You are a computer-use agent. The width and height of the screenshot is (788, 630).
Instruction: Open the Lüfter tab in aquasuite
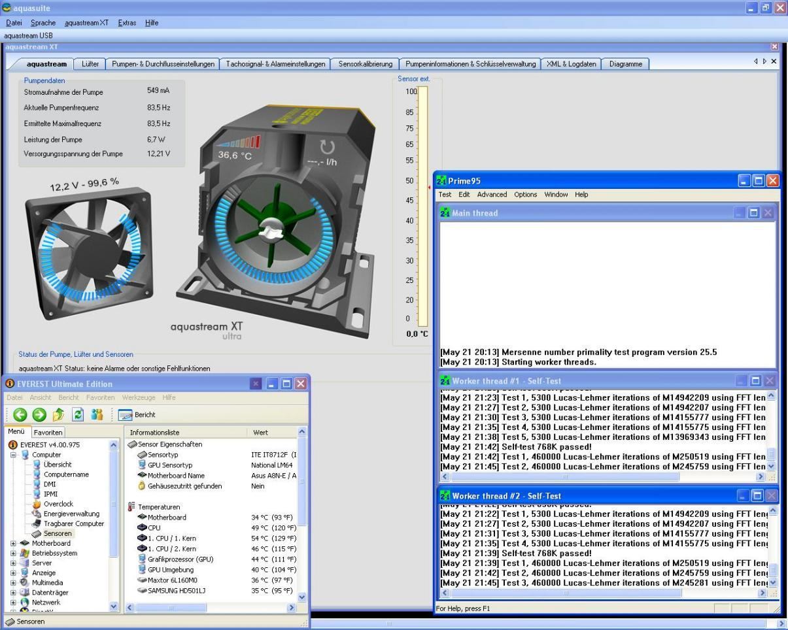coord(90,64)
